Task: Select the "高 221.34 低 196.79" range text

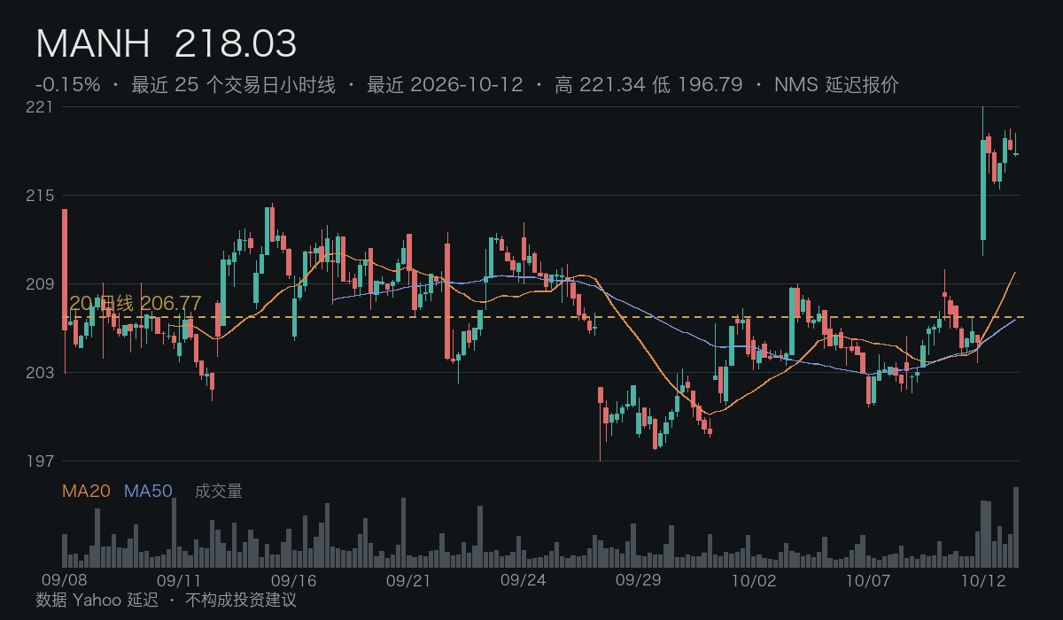Action: [x=648, y=85]
